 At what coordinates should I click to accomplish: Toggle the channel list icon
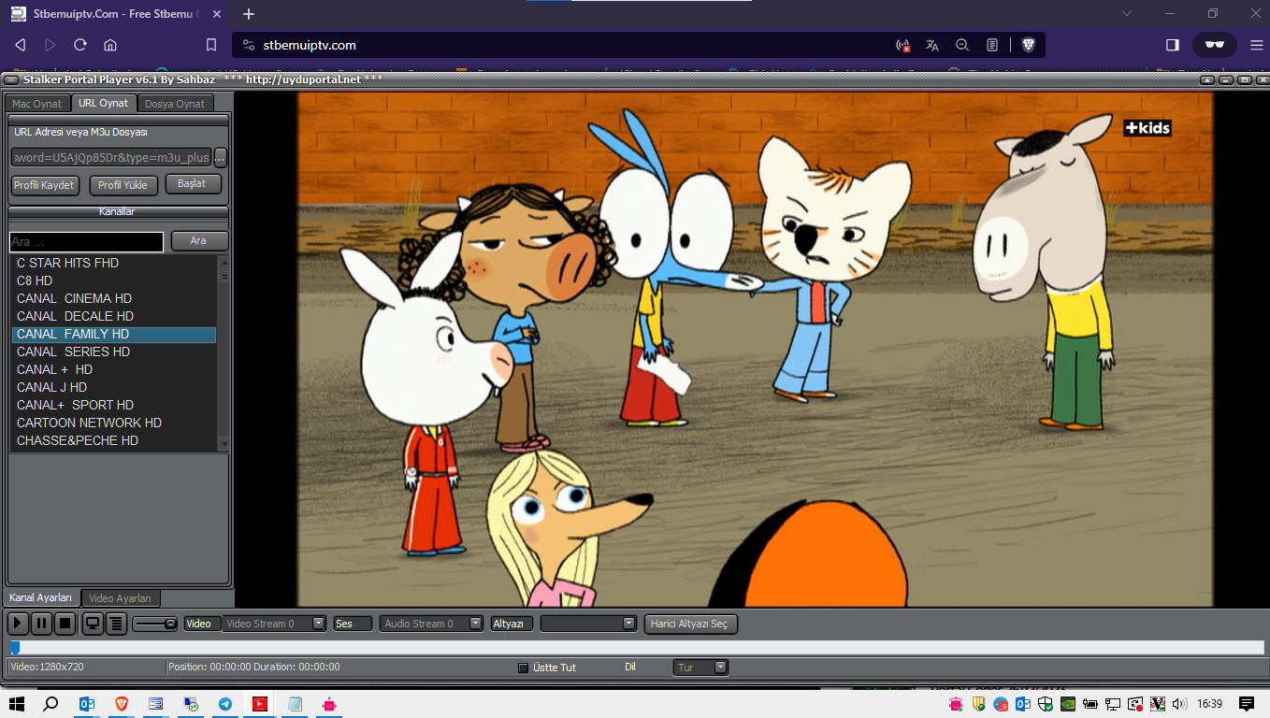coord(116,624)
